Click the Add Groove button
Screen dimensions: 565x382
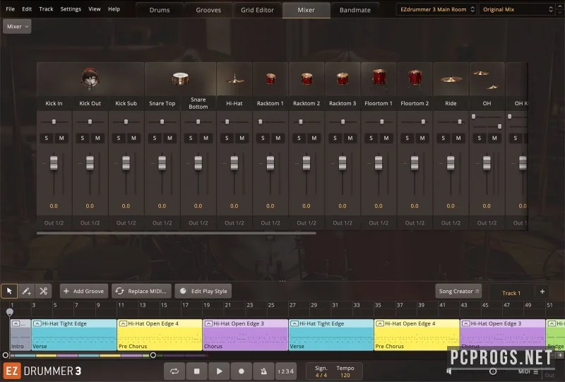coord(83,291)
